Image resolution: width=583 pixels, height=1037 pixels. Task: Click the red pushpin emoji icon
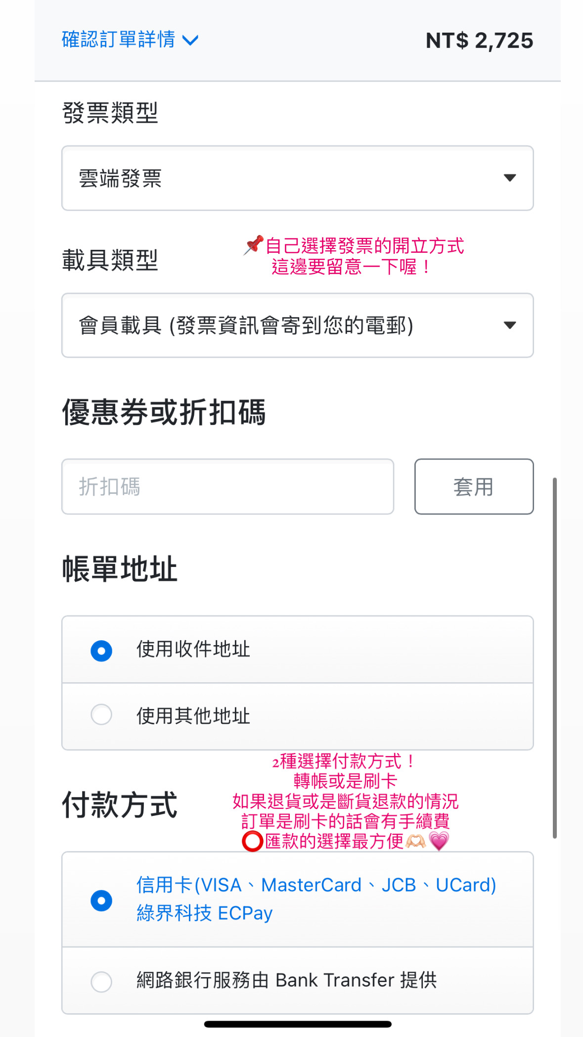coord(253,245)
